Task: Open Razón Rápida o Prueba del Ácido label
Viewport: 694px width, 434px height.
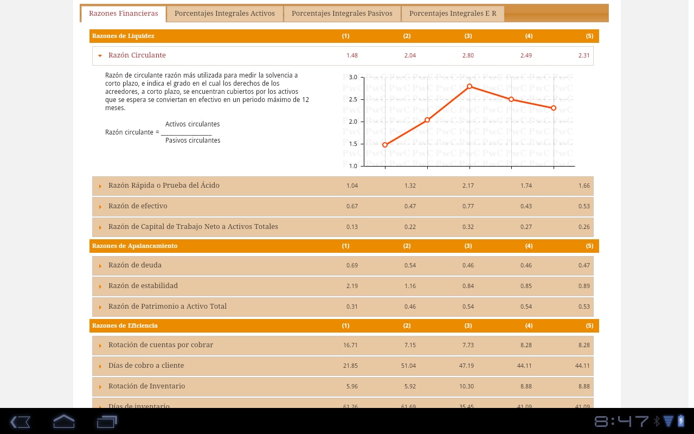Action: (x=164, y=186)
